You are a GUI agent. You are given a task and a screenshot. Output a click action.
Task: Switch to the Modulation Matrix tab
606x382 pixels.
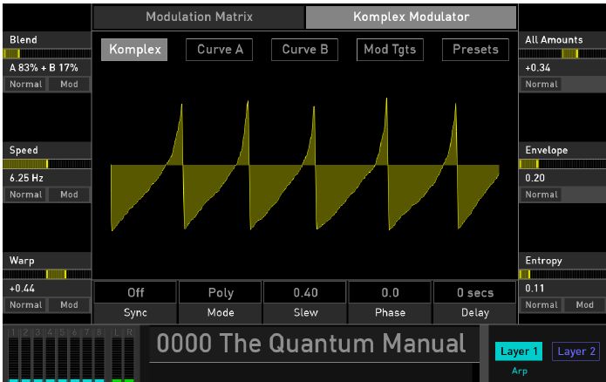[x=199, y=17]
